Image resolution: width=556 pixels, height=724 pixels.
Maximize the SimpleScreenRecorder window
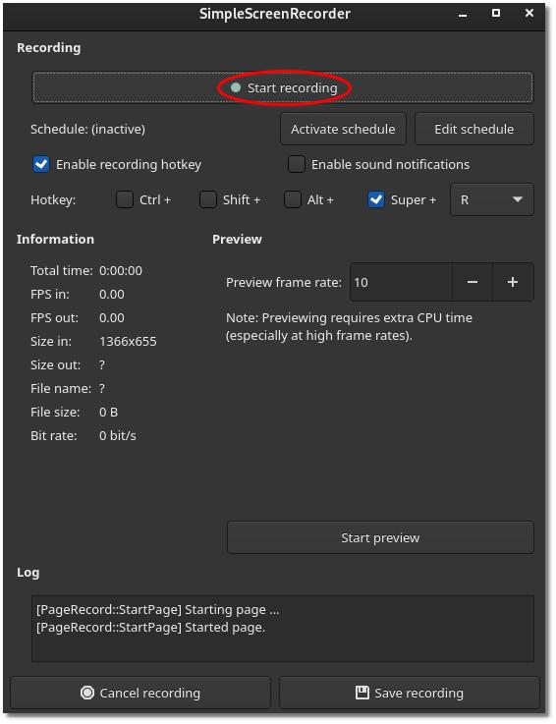[496, 13]
